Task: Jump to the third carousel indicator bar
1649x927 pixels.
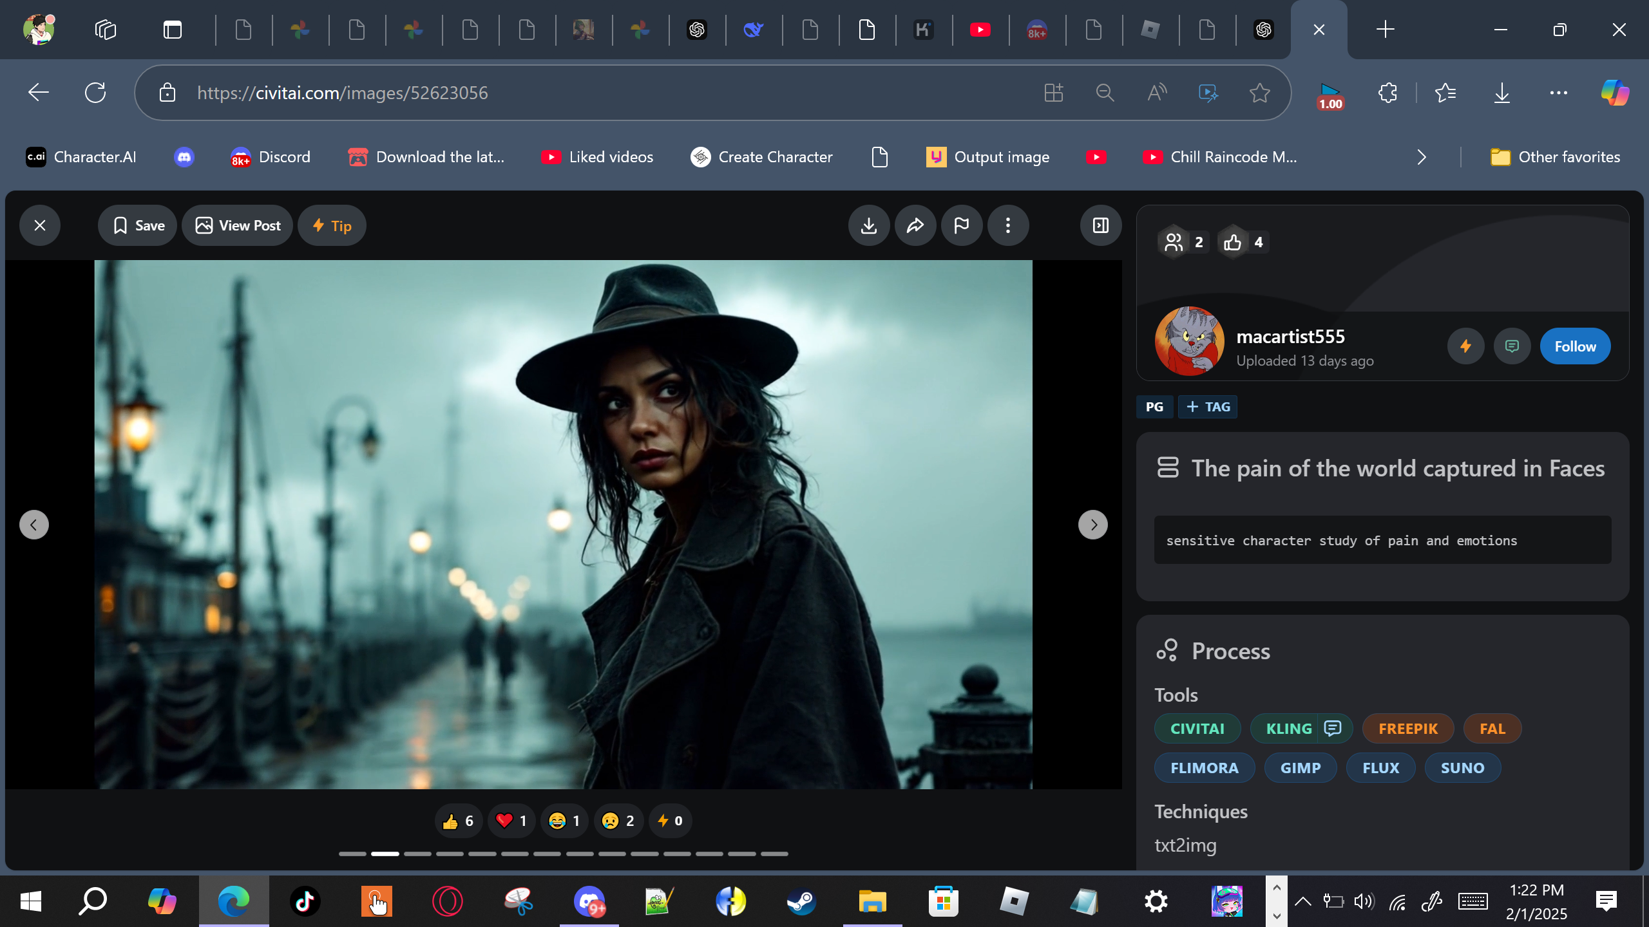Action: click(417, 854)
